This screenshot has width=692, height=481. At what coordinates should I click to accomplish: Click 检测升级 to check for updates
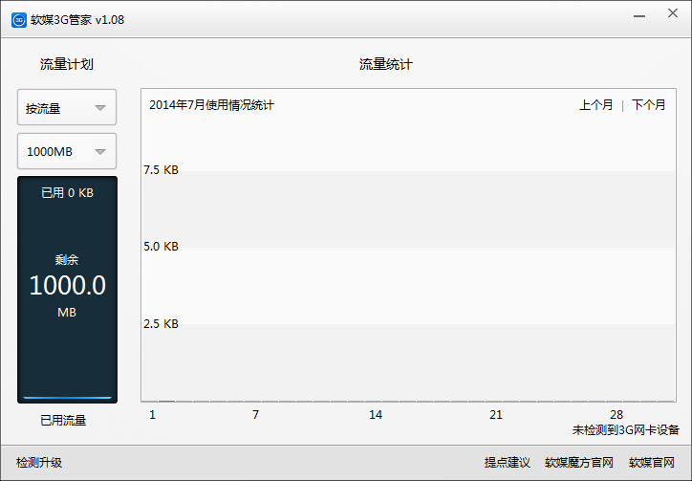pos(39,463)
